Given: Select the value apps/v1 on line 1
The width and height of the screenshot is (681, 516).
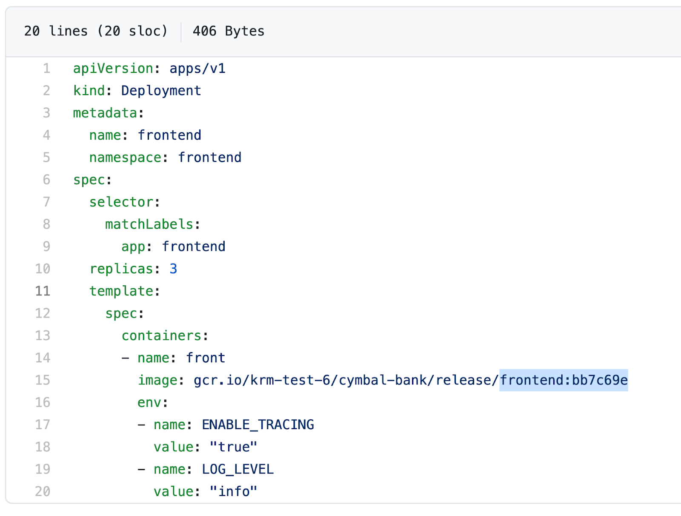Looking at the screenshot, I should (197, 68).
